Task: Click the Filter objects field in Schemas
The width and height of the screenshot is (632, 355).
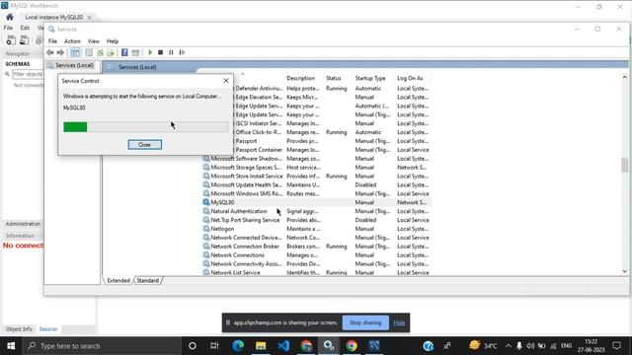Action: pyautogui.click(x=28, y=74)
